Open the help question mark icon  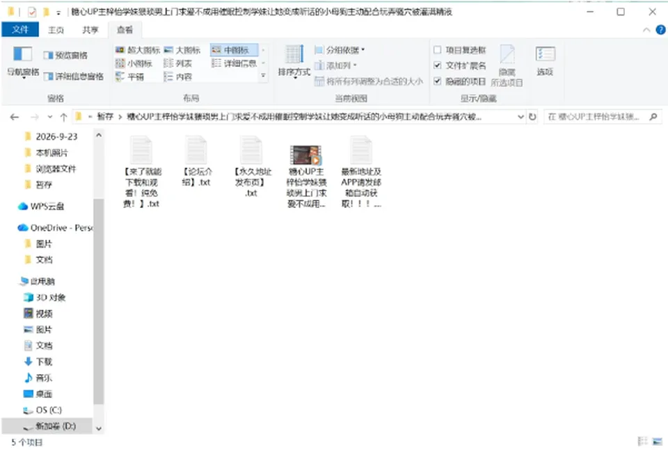tap(660, 30)
